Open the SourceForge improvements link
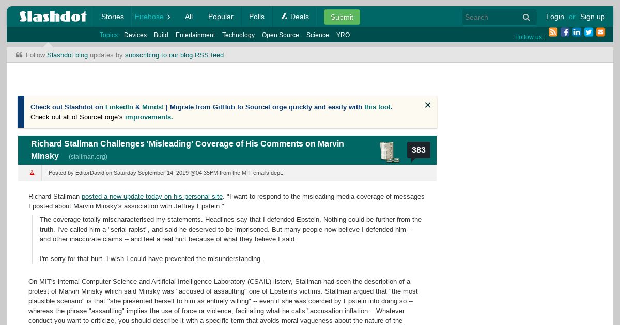Image resolution: width=620 pixels, height=325 pixels. pyautogui.click(x=148, y=117)
